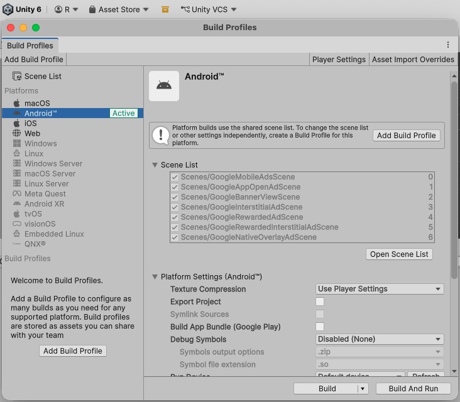Click the vertical scrollbar thumb

click(454, 180)
